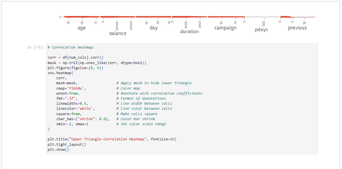Screen dimensions: 342x169
Task: Click the plt.tight_layout() line
Action: coord(67,145)
